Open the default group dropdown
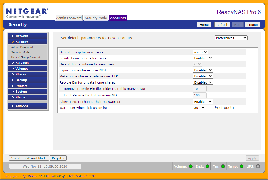 [x=200, y=52]
